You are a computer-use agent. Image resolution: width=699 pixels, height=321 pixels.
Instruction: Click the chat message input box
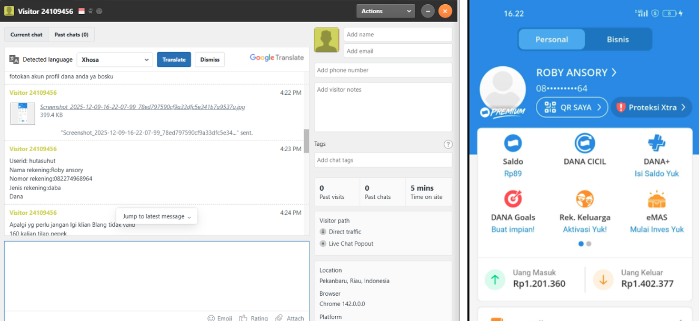[x=157, y=276]
